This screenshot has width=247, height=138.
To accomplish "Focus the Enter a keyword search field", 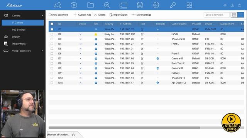I will (217, 15).
